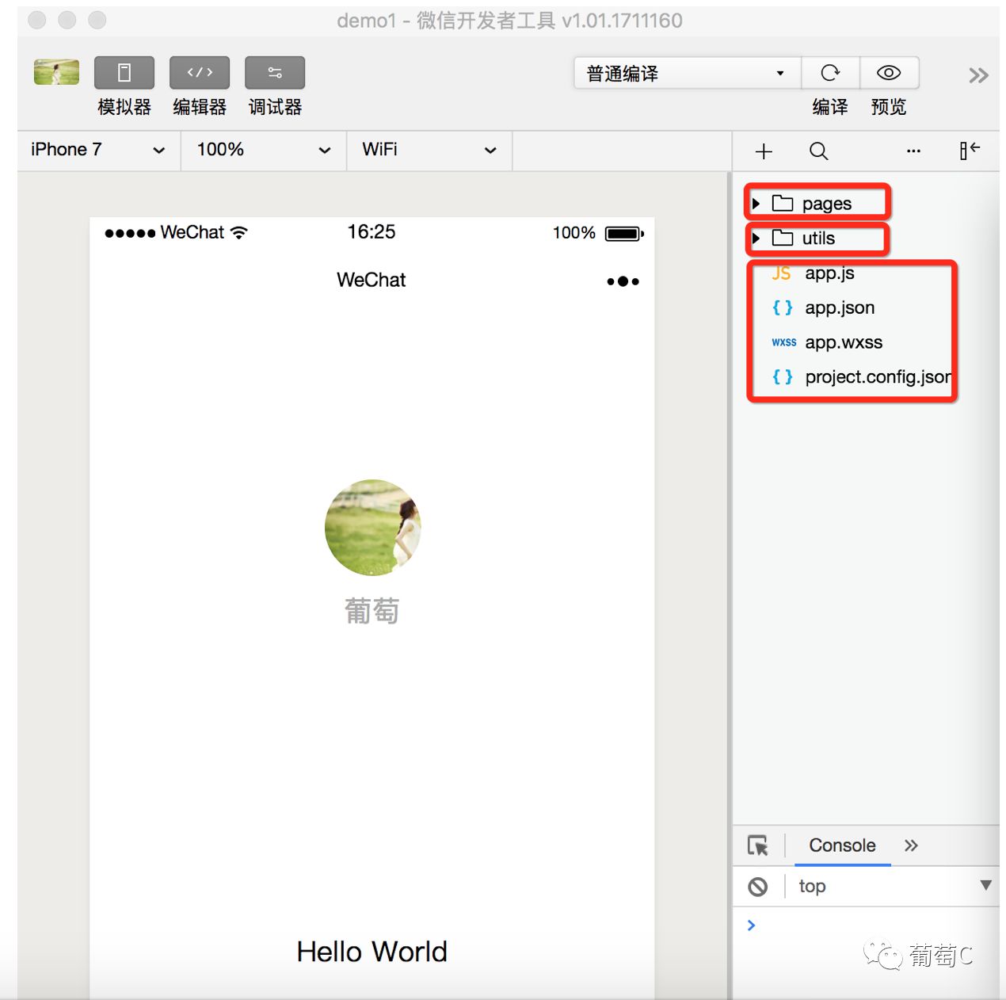Click the plus icon to add file
This screenshot has height=1000, width=1006.
(x=764, y=151)
